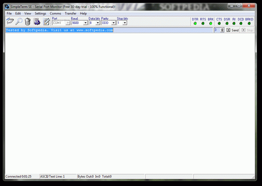The height and width of the screenshot is (186, 262).
Task: Click the RI status LED
Action: [x=234, y=24]
